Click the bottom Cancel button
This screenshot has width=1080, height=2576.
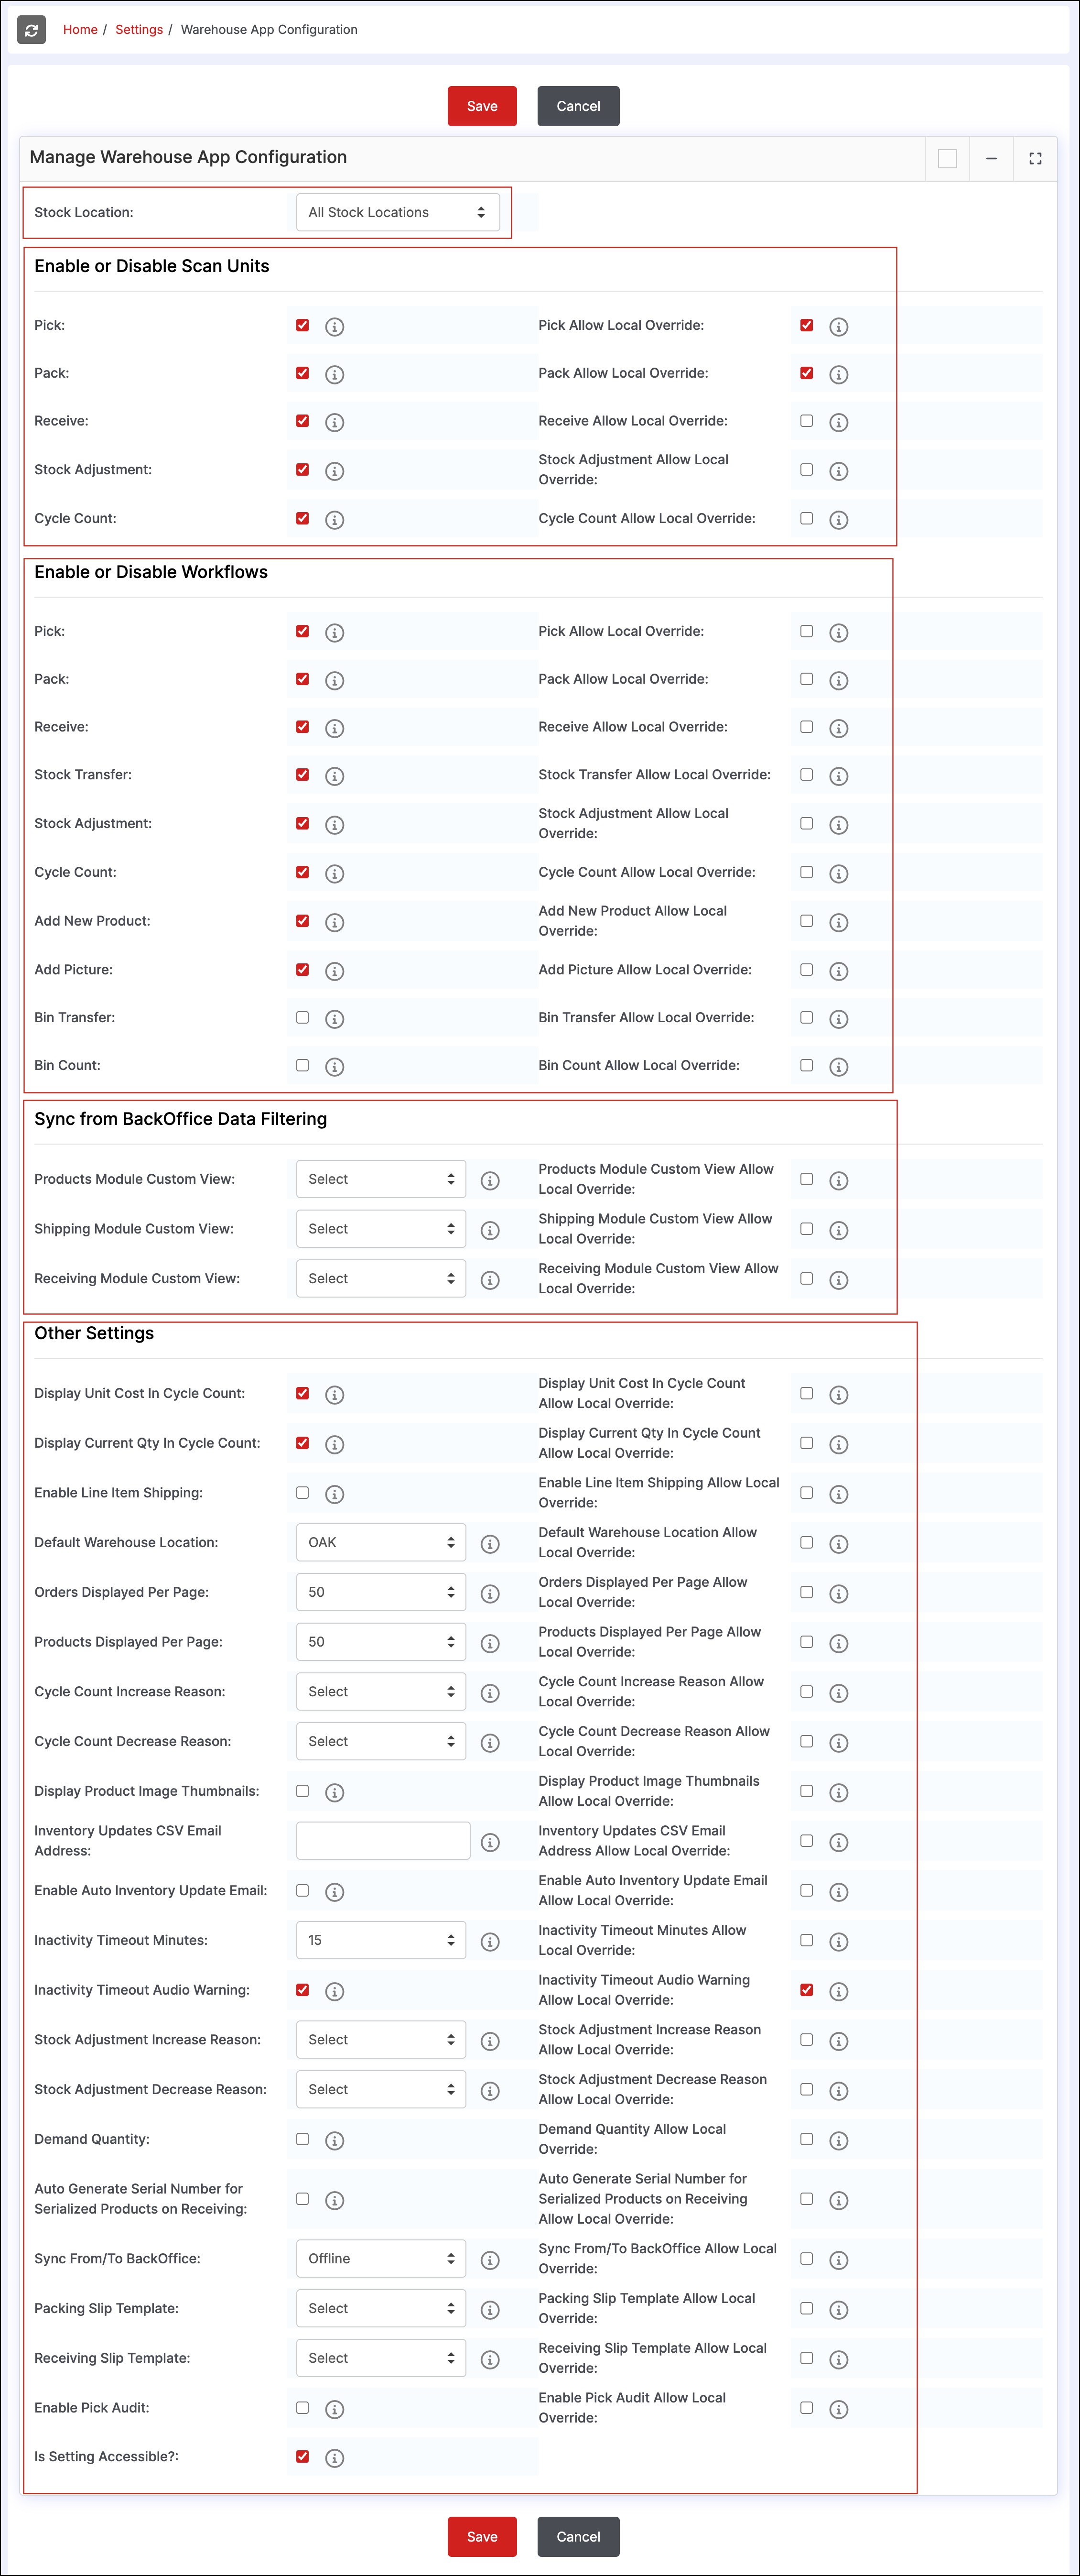tap(577, 2536)
